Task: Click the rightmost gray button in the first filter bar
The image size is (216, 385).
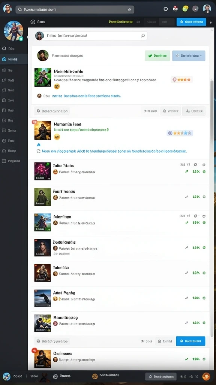Action: coord(194,111)
